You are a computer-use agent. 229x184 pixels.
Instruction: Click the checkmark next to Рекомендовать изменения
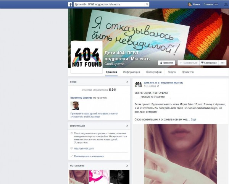tap(71, 156)
